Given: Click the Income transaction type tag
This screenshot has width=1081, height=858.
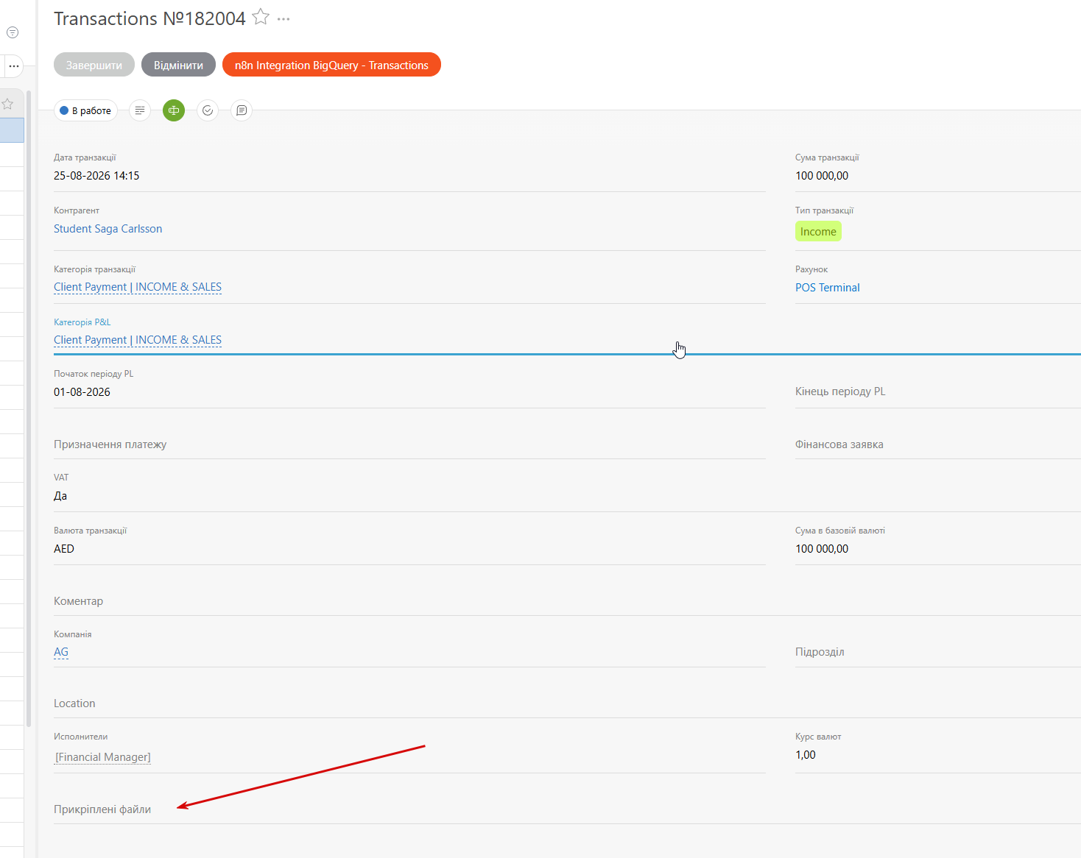Looking at the screenshot, I should click(x=818, y=232).
